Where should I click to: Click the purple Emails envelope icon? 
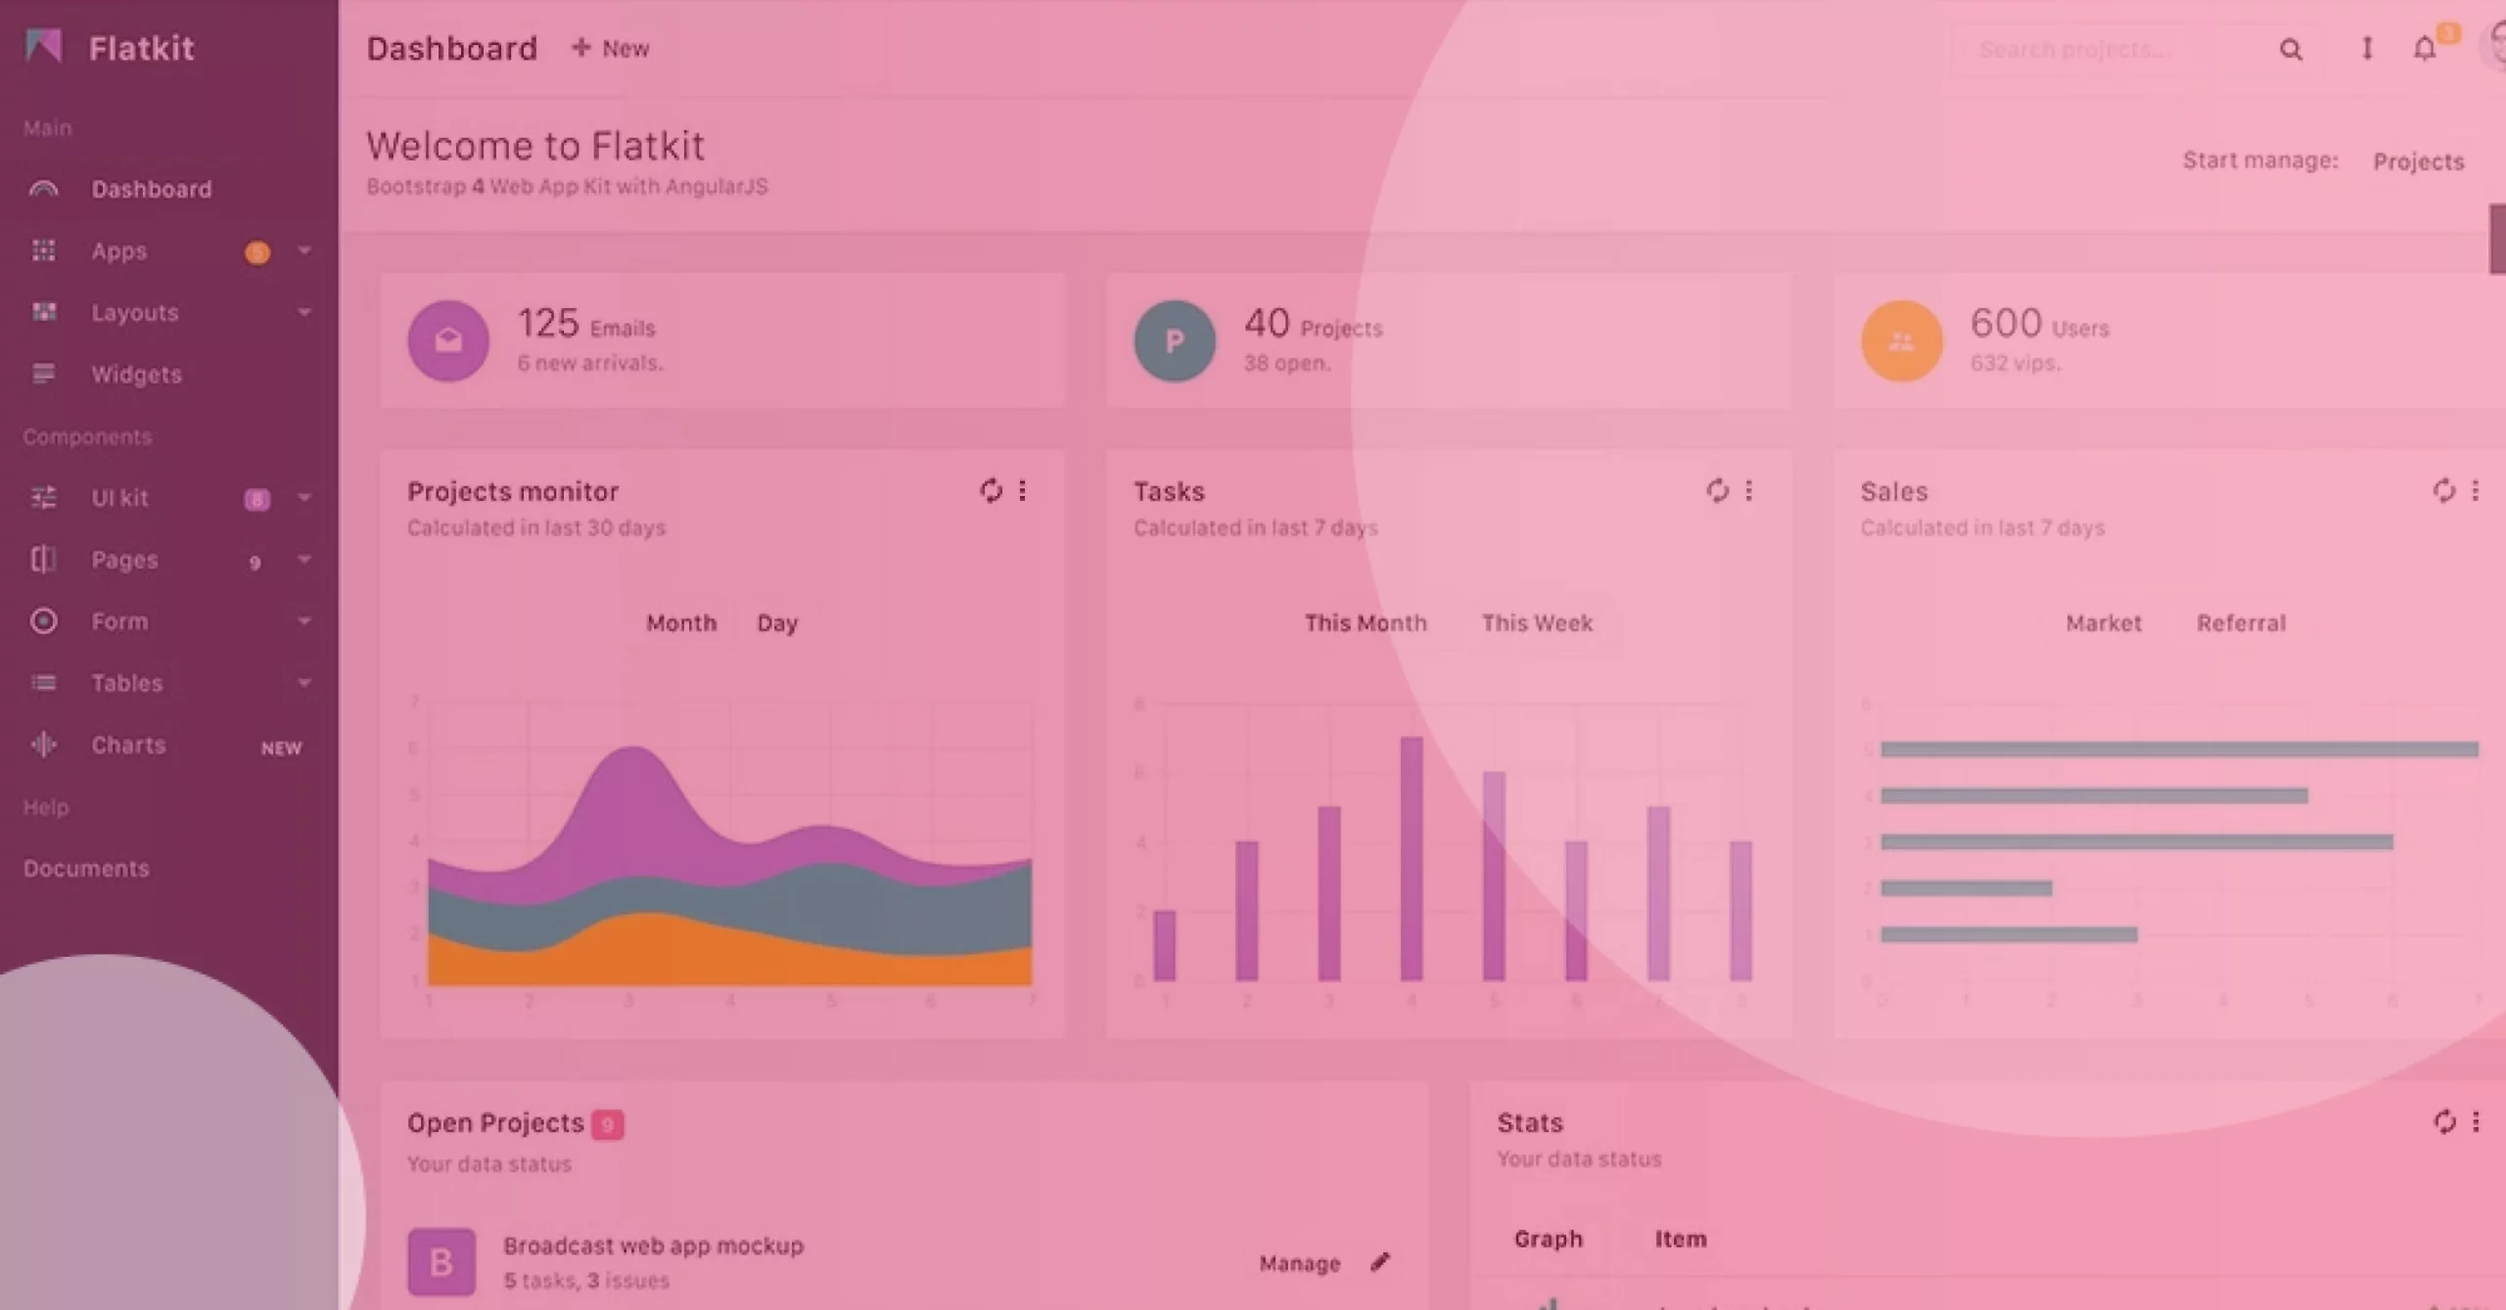tap(448, 340)
